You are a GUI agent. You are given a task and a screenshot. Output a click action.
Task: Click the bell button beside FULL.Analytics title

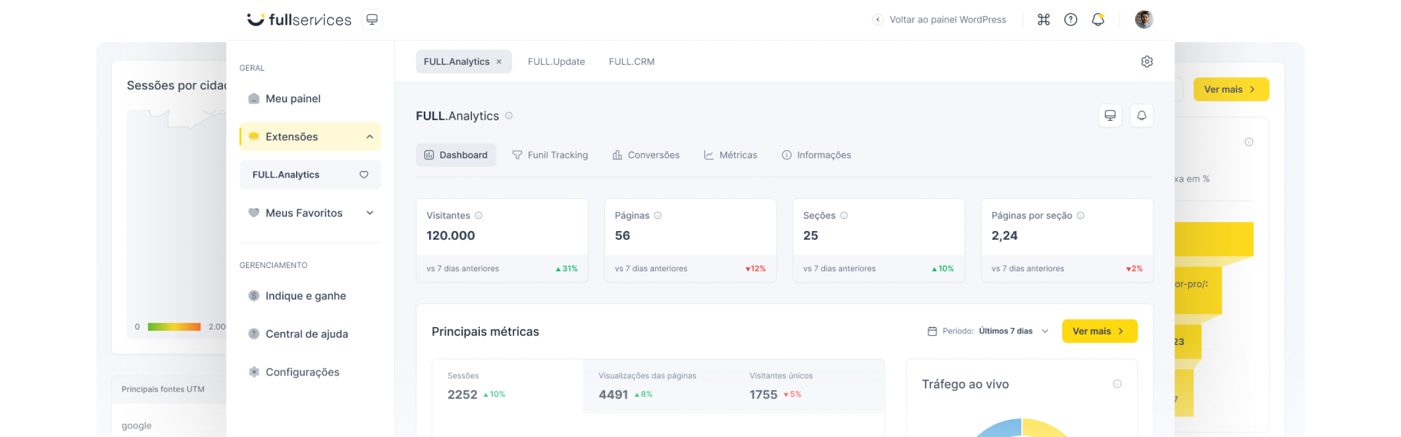(x=1141, y=116)
